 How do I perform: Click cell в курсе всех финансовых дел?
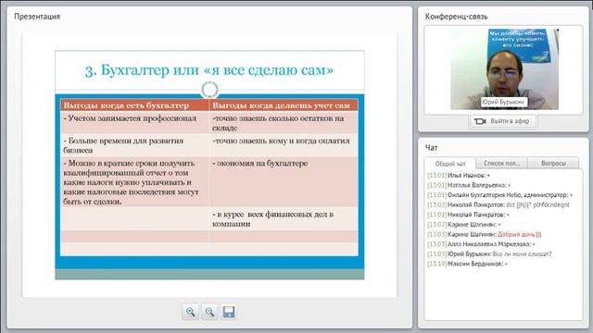tap(284, 219)
